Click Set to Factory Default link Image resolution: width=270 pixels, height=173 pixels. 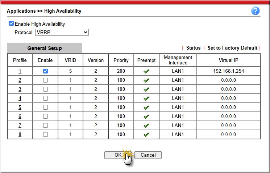232,48
